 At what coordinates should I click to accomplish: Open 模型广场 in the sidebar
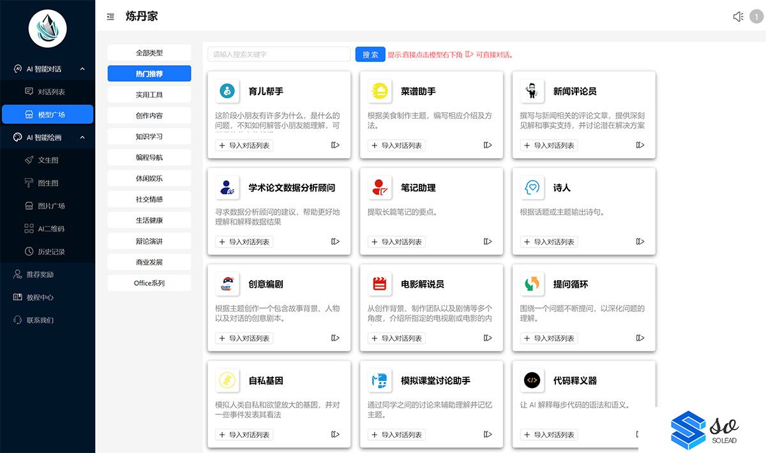[47, 114]
